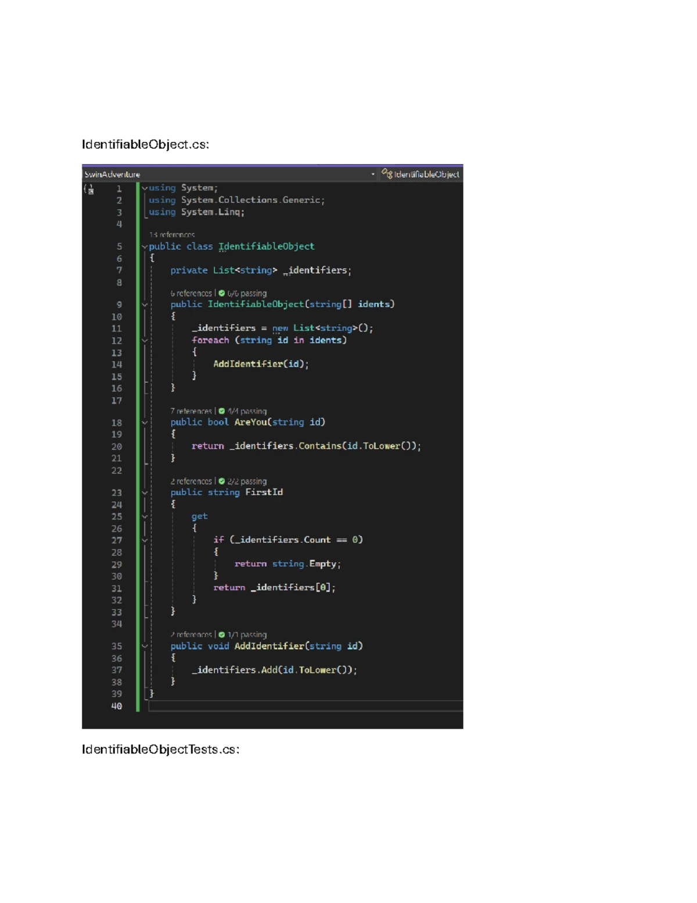Click 'return _identifiers[0];' on line 31
Screen dimensions: 697x903
[274, 588]
